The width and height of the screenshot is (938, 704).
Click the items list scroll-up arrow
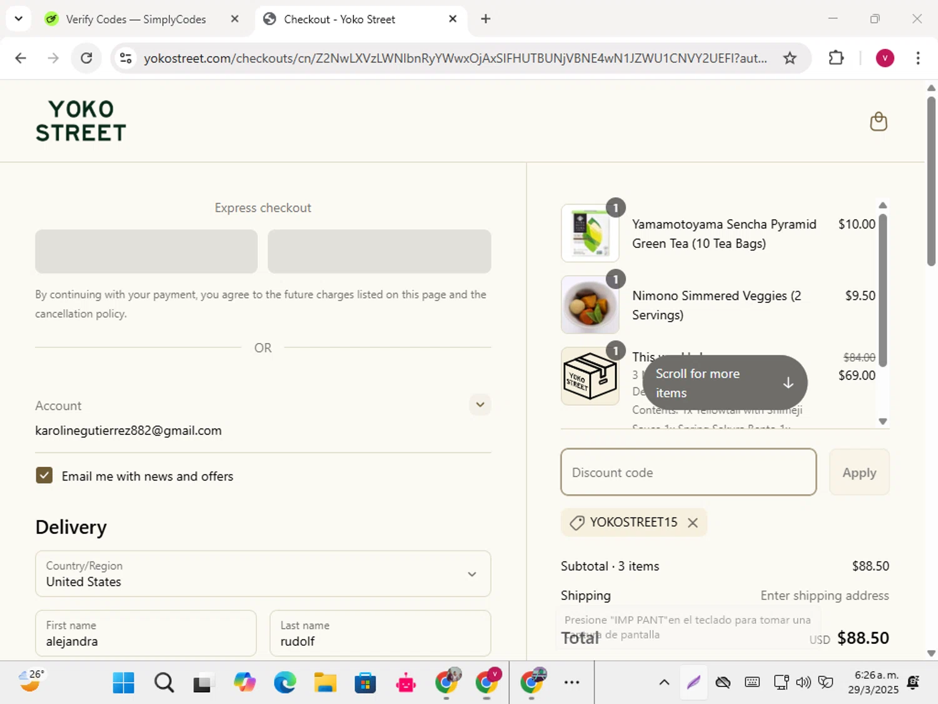coord(883,205)
